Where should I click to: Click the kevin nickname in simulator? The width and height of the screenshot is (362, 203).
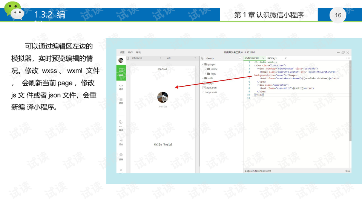coord(163,106)
